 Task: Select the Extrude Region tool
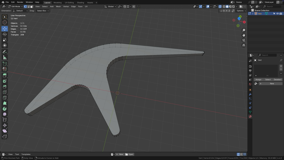click(5, 75)
